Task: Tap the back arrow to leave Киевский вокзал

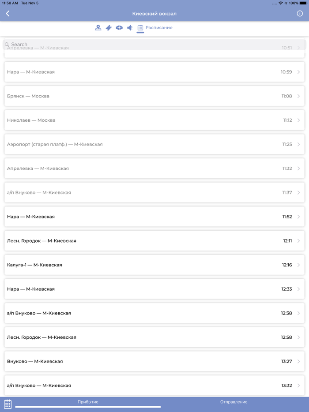Action: (x=7, y=13)
